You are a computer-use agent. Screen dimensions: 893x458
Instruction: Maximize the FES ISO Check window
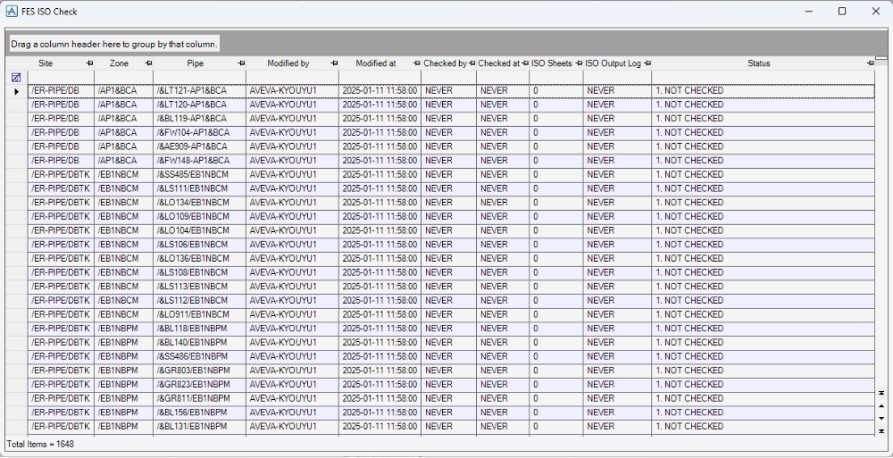pos(841,12)
